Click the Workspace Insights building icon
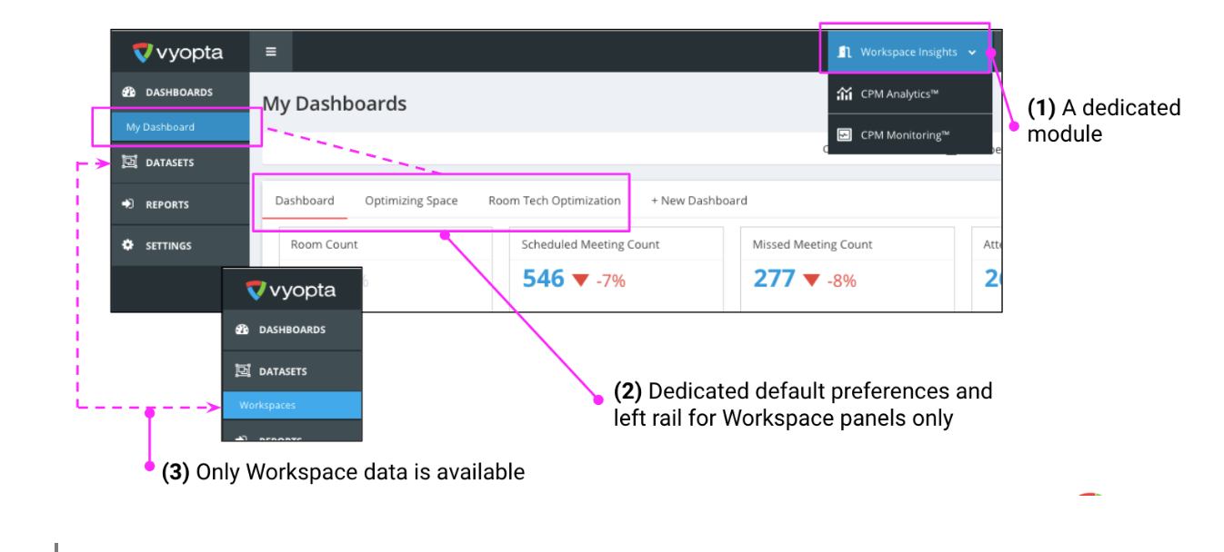Viewport: 1224px width, 552px height. pos(844,52)
